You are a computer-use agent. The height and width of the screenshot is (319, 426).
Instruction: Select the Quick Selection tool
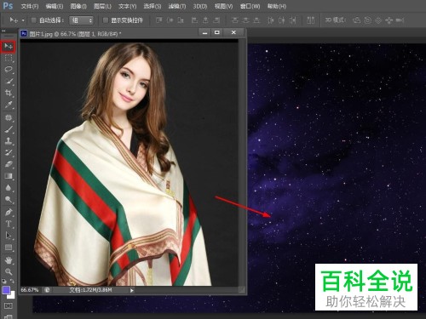(x=9, y=82)
